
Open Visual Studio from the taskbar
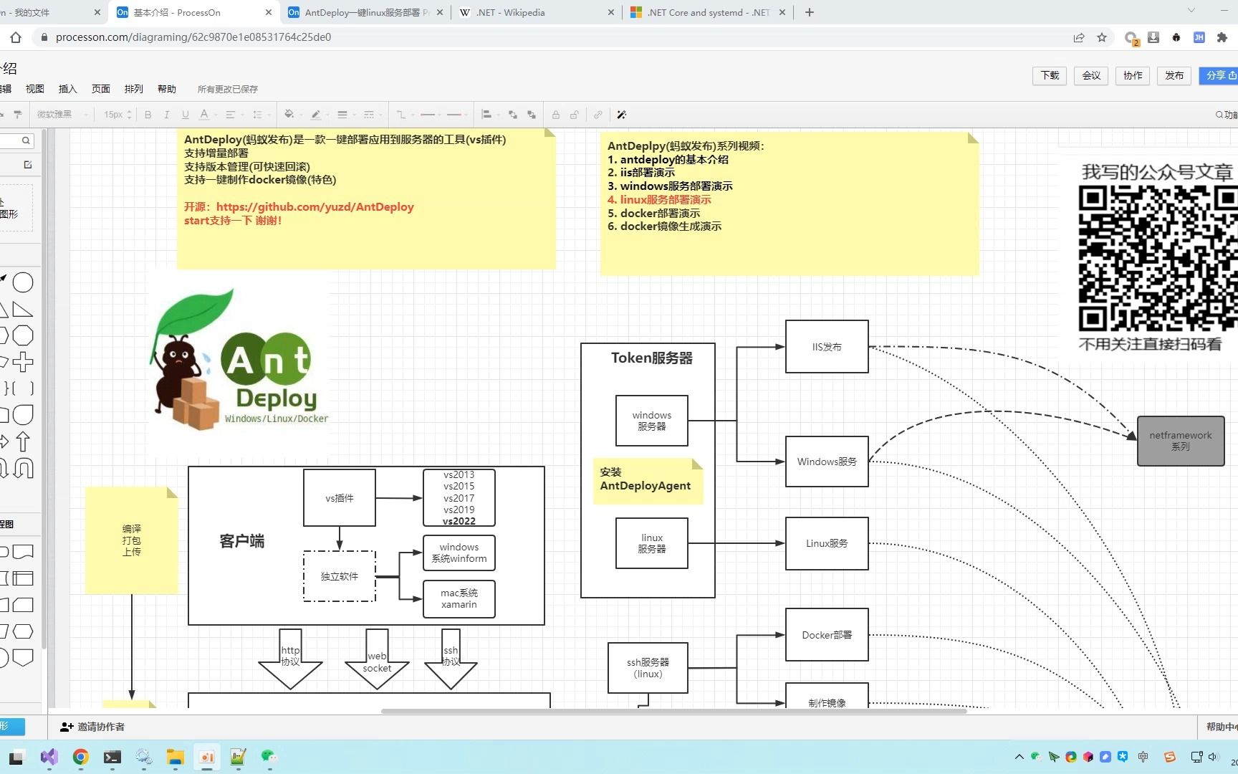pyautogui.click(x=49, y=757)
